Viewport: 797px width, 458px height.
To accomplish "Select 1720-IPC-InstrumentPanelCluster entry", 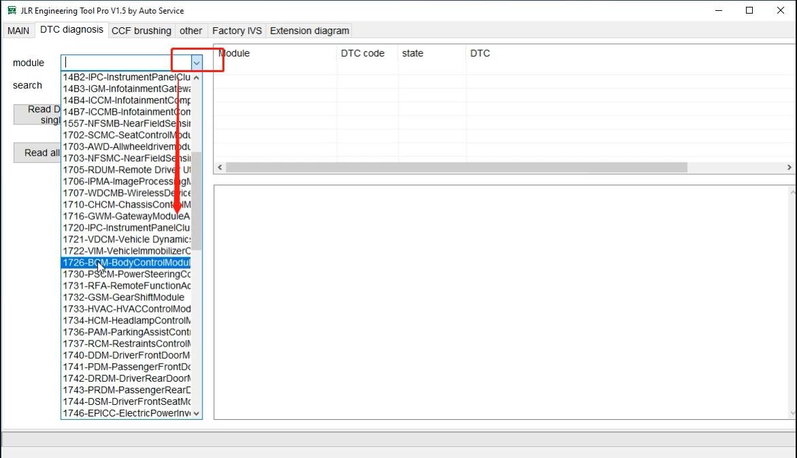I will 126,228.
